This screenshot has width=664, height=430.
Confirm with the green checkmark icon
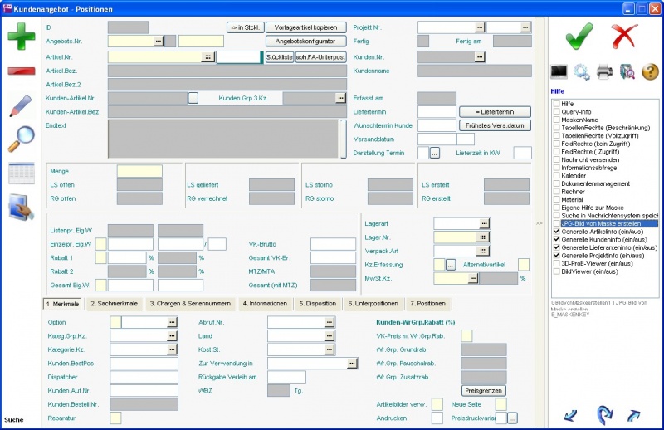tap(579, 37)
